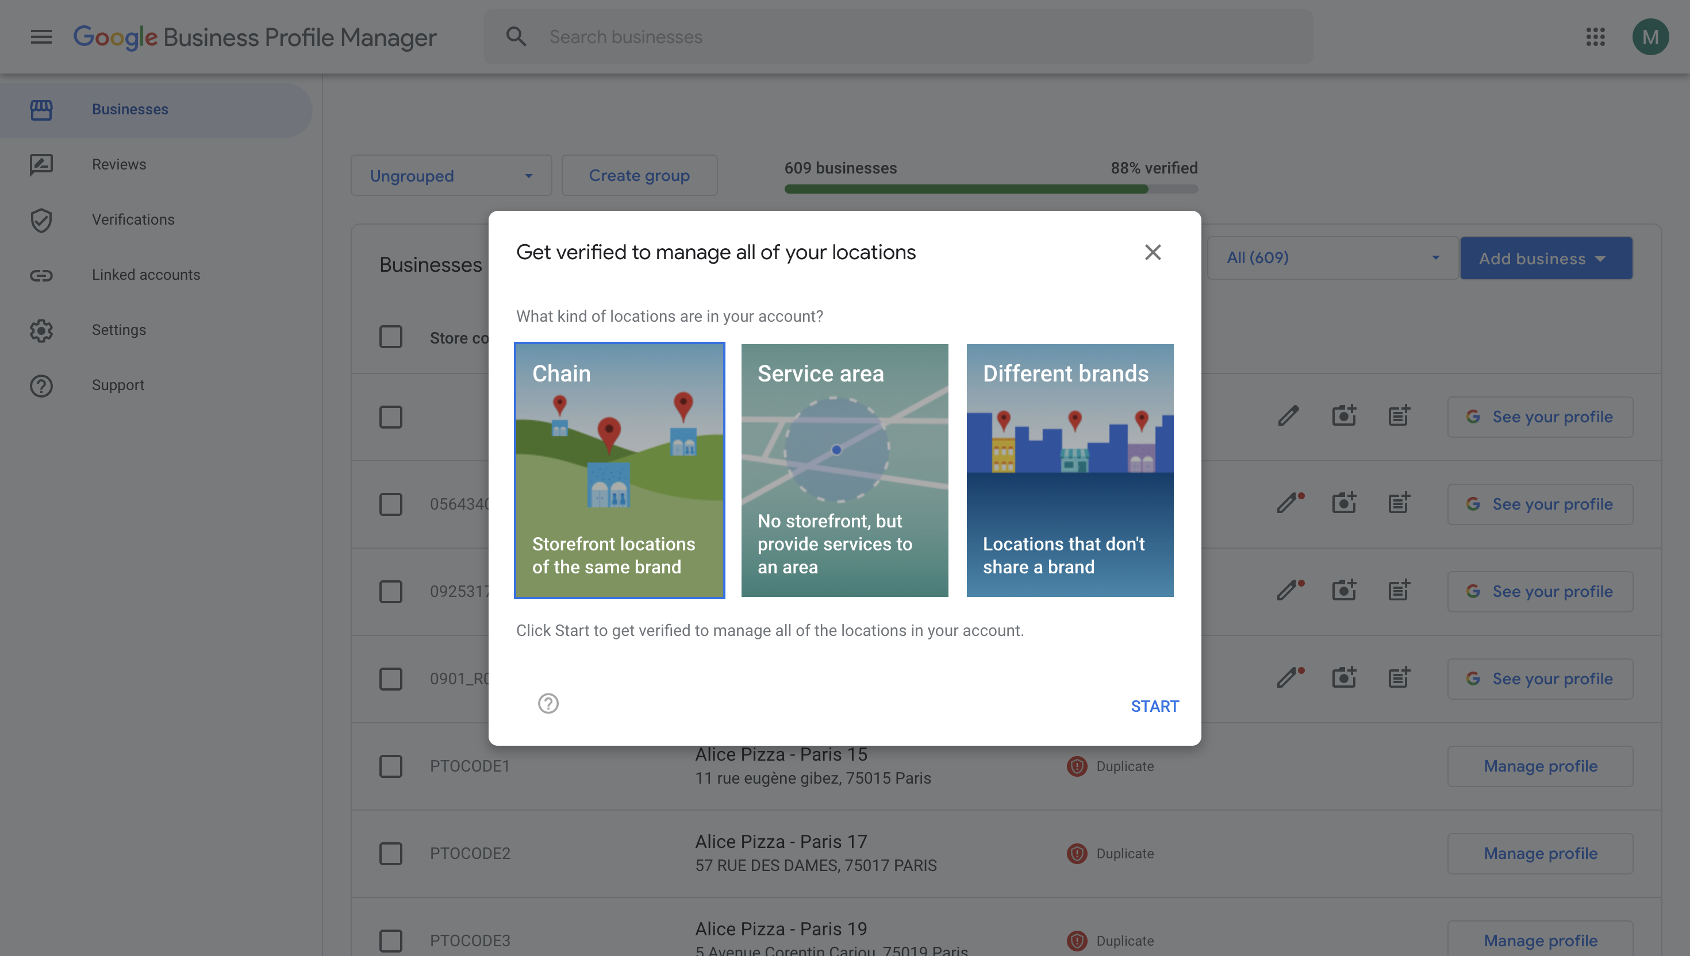Click the 609 businesses count text

tap(840, 168)
